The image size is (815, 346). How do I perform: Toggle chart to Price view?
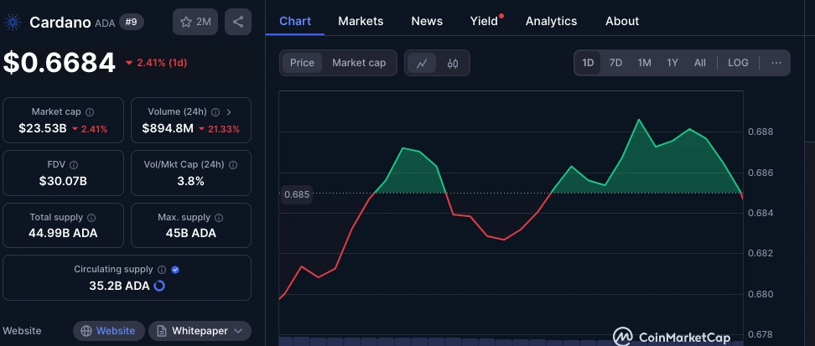point(302,63)
